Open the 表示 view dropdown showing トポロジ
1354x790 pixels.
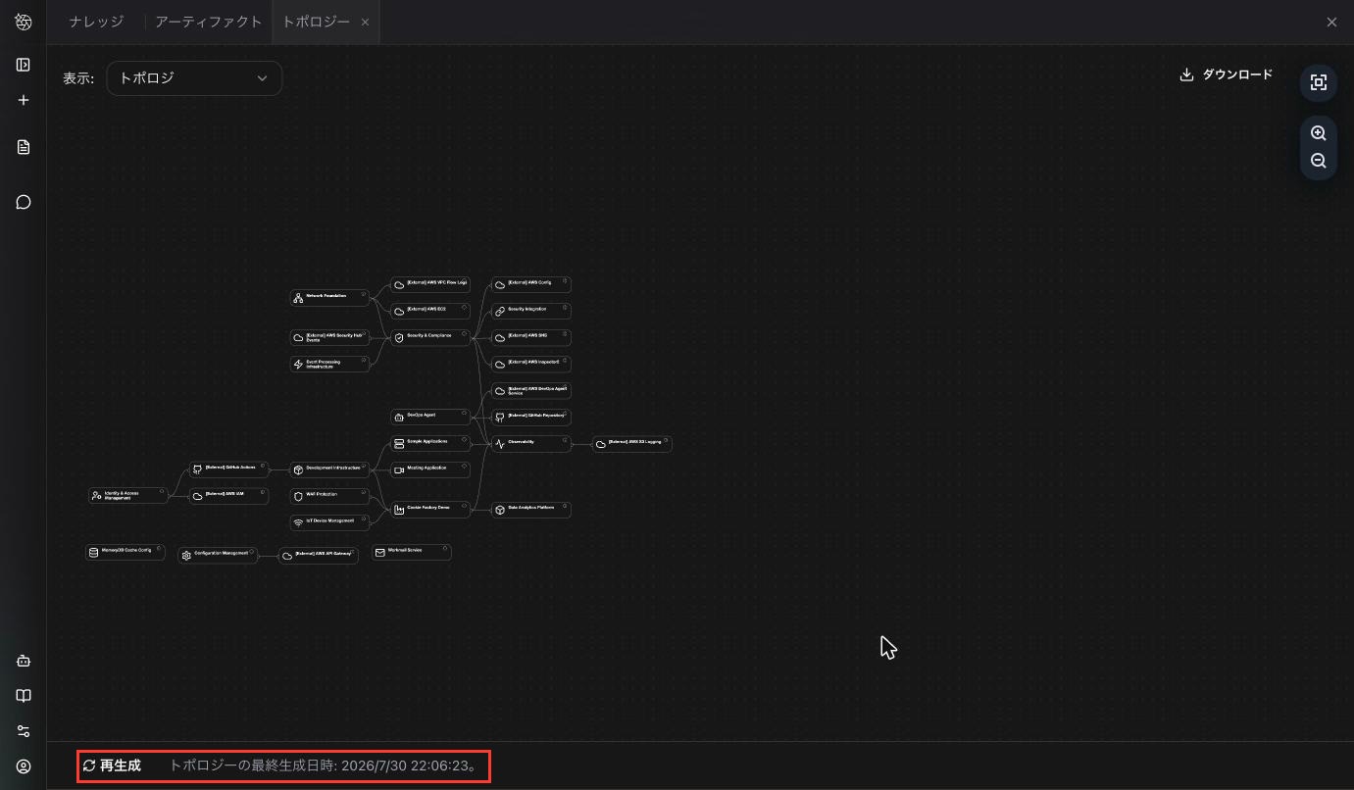pyautogui.click(x=194, y=78)
